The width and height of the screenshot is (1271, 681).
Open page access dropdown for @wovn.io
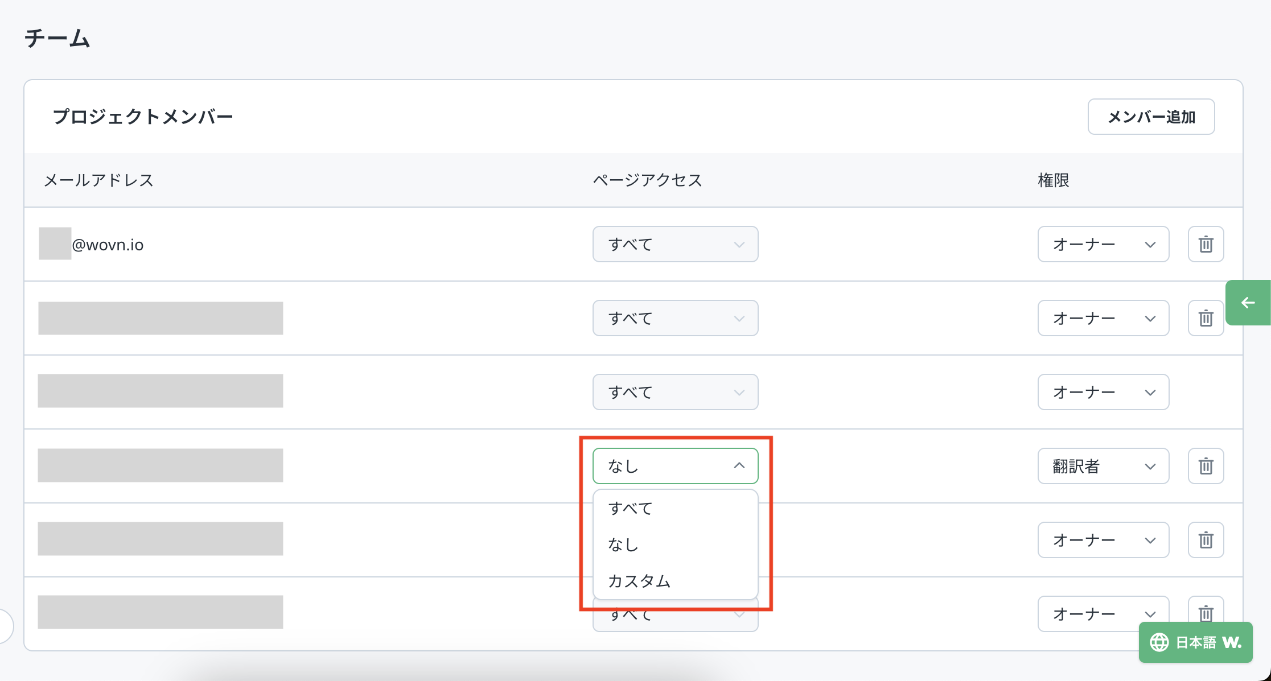(x=675, y=244)
